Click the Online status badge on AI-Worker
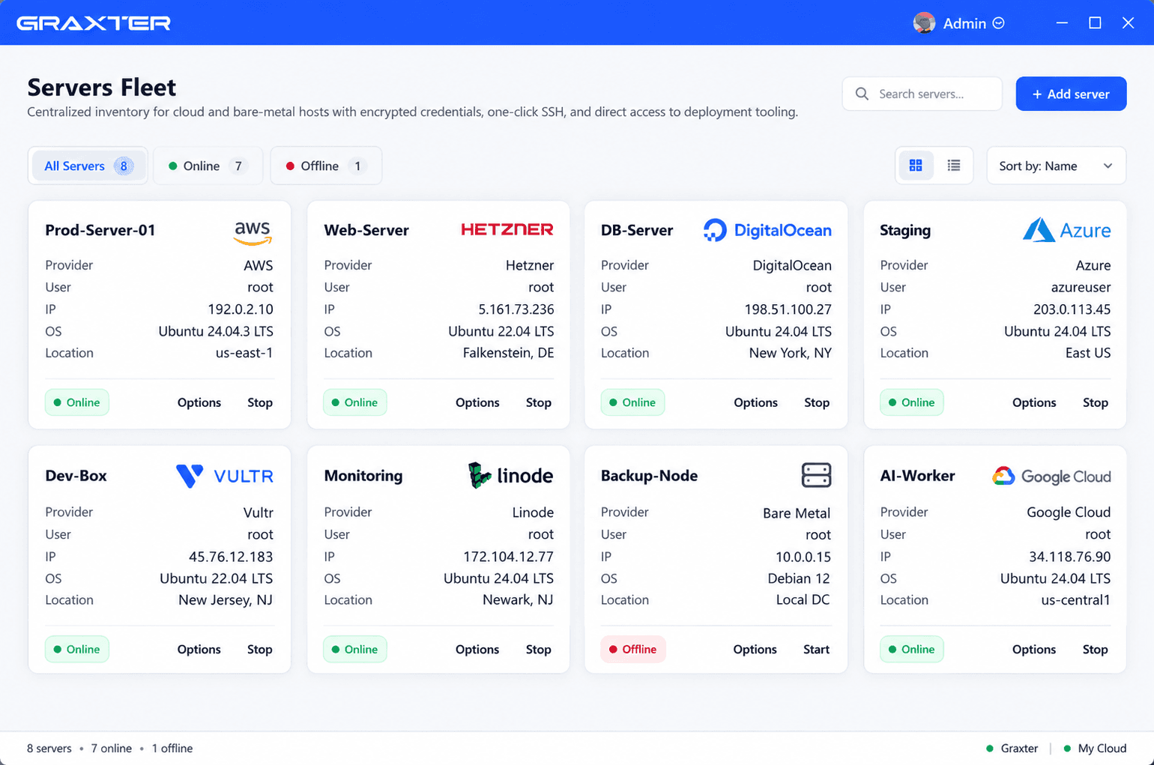 [x=911, y=650]
